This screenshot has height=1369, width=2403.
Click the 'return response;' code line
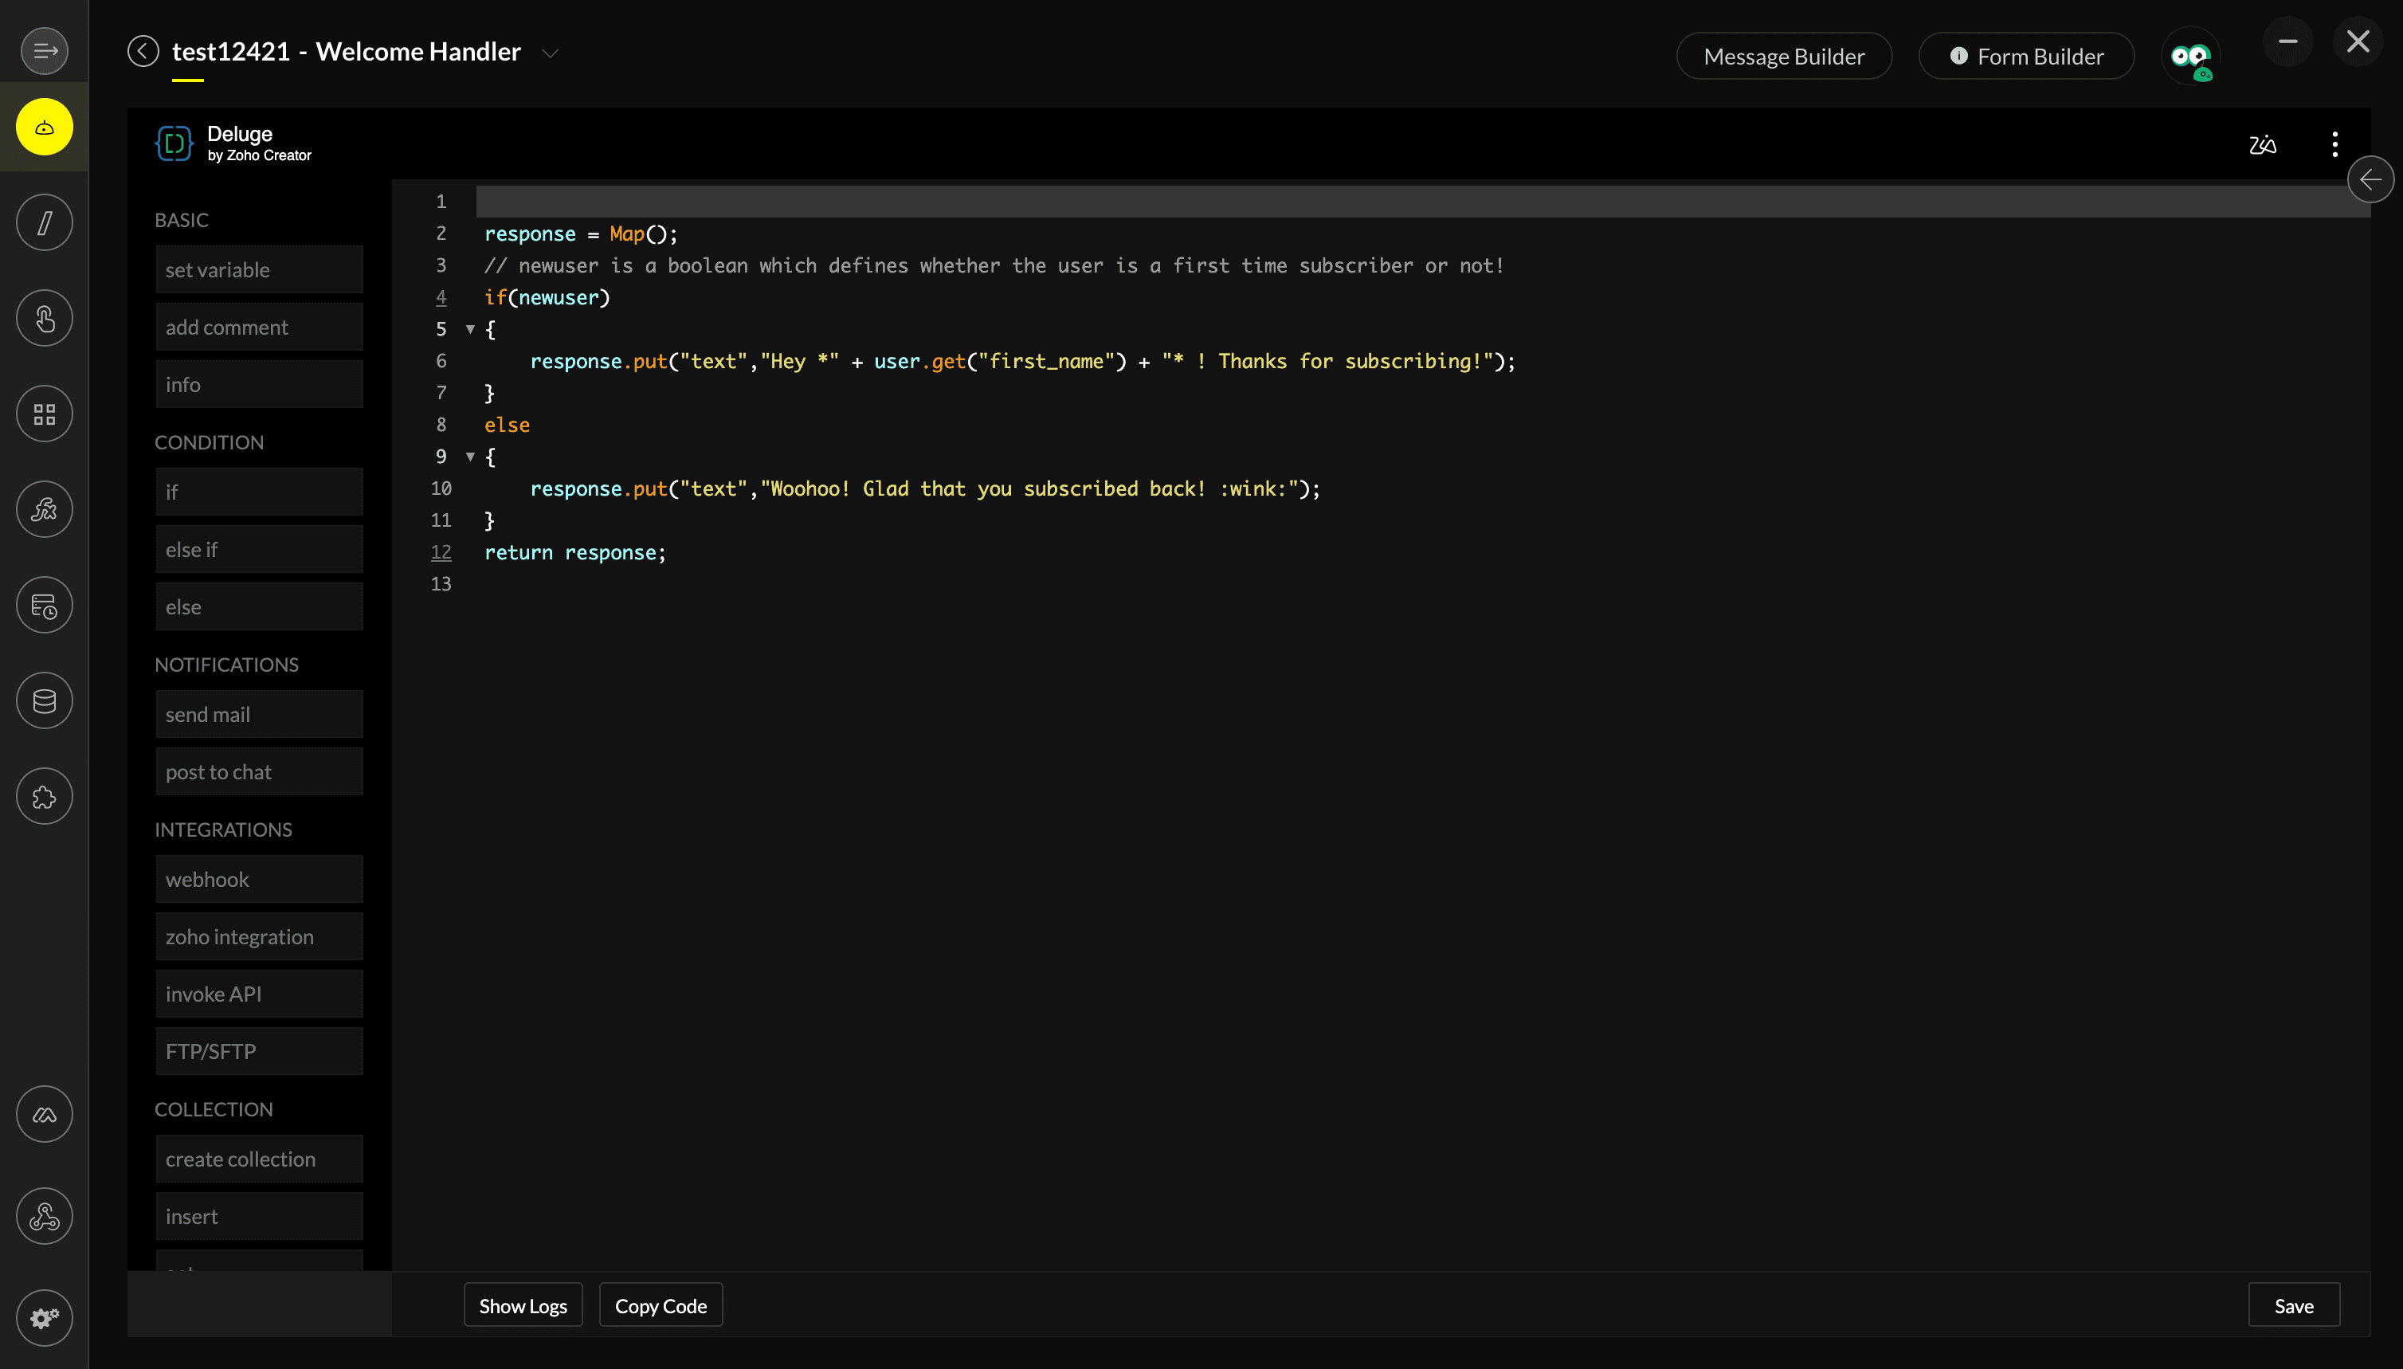575,553
